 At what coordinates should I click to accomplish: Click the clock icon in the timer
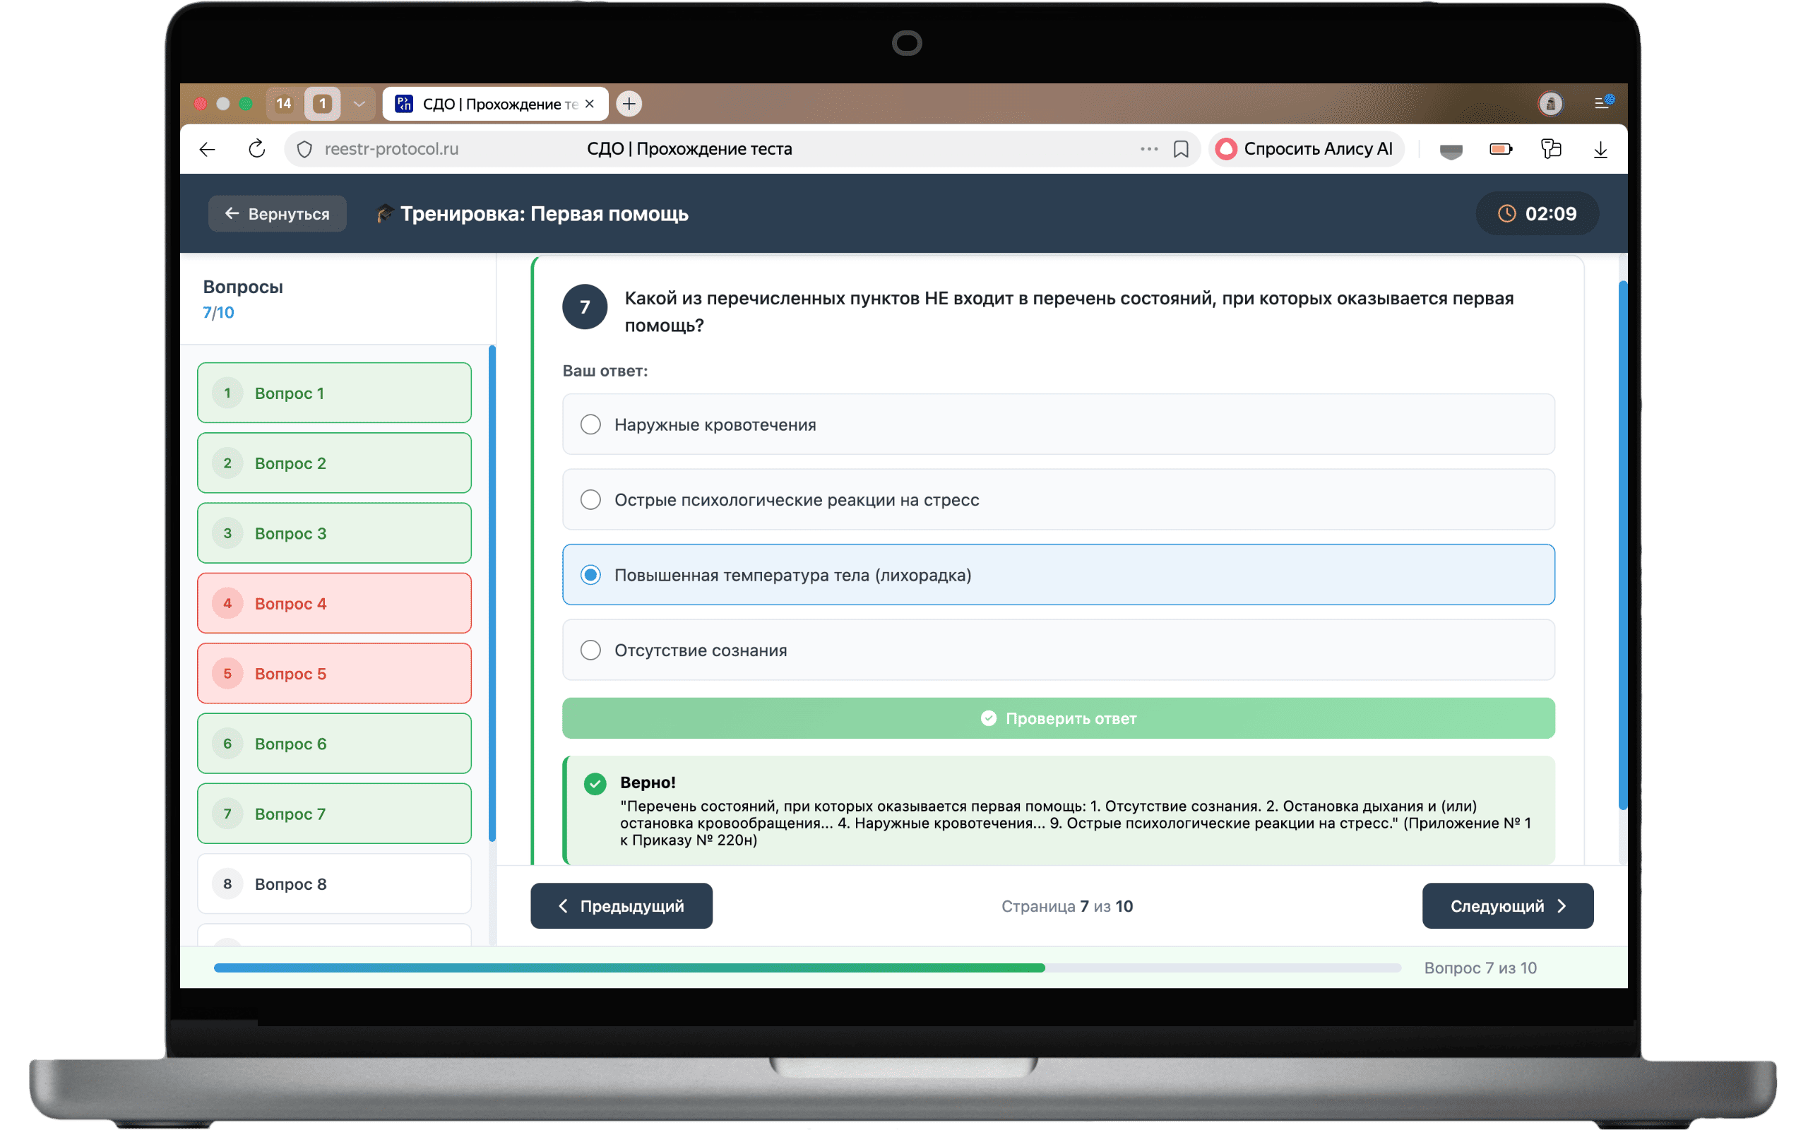(x=1506, y=214)
